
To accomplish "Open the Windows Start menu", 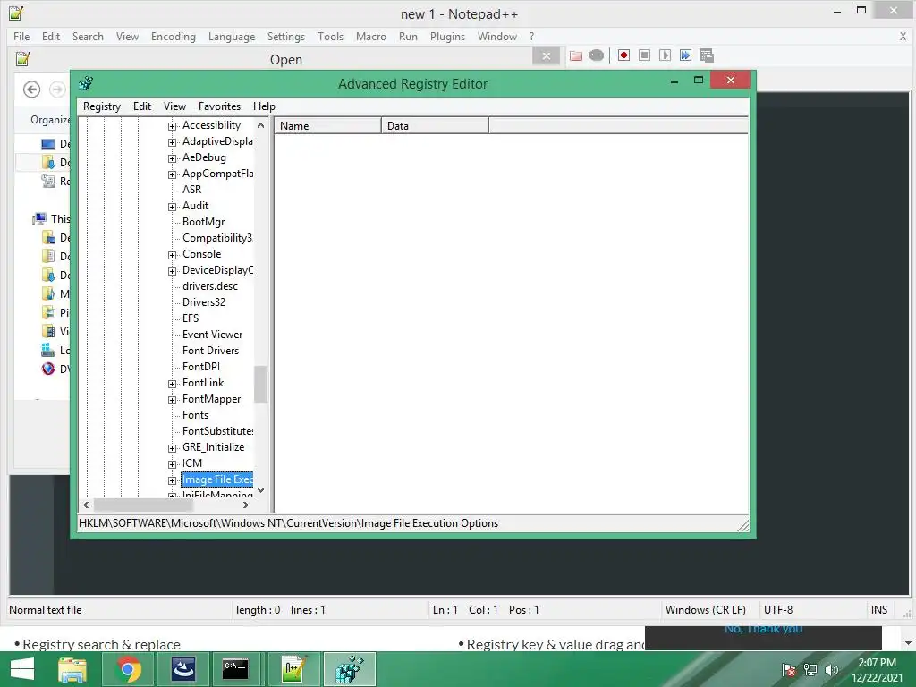I will 22,669.
